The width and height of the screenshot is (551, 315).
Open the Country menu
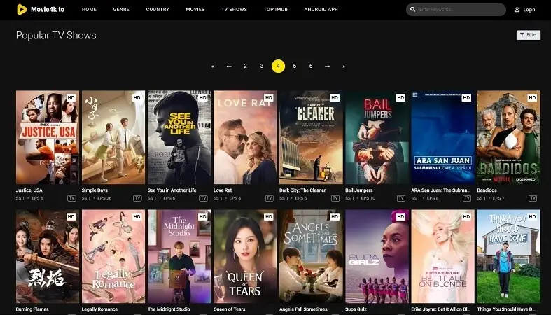(158, 10)
